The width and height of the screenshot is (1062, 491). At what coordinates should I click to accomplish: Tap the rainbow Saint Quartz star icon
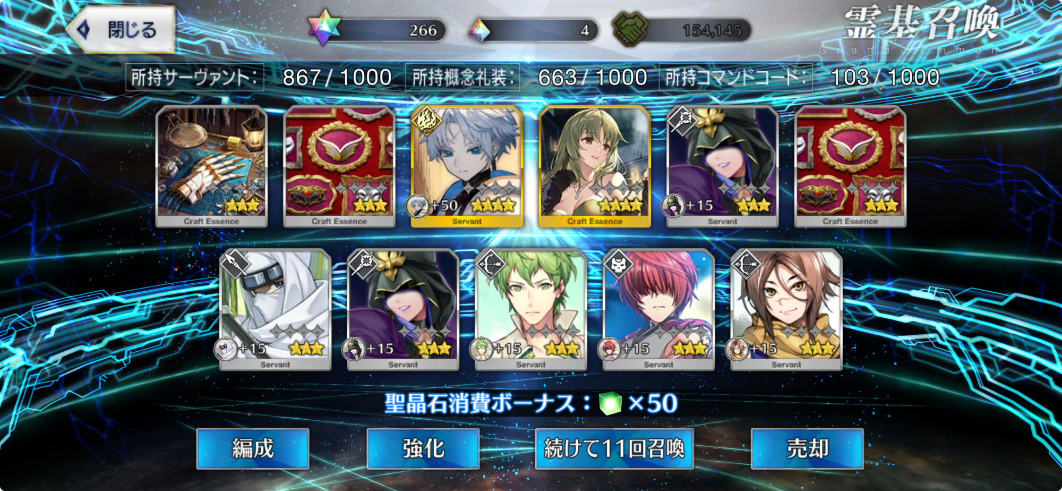pyautogui.click(x=324, y=27)
